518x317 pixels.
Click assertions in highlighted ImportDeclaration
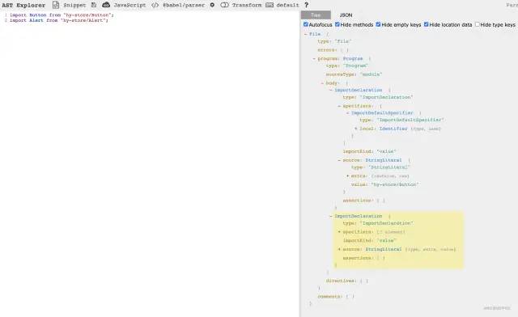click(x=363, y=258)
